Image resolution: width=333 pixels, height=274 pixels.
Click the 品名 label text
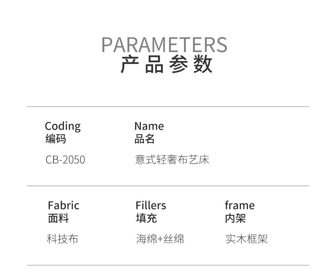click(x=144, y=139)
